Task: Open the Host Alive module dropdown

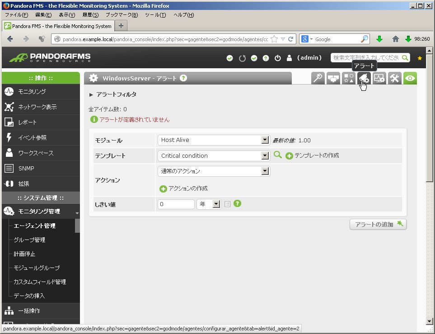Action: tap(214, 140)
